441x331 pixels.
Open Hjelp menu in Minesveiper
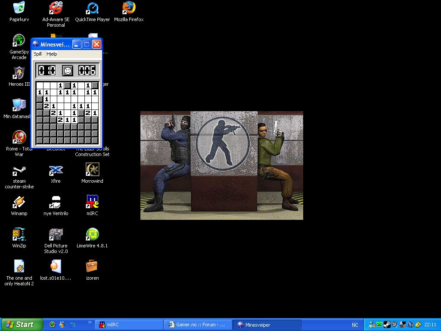(x=52, y=54)
